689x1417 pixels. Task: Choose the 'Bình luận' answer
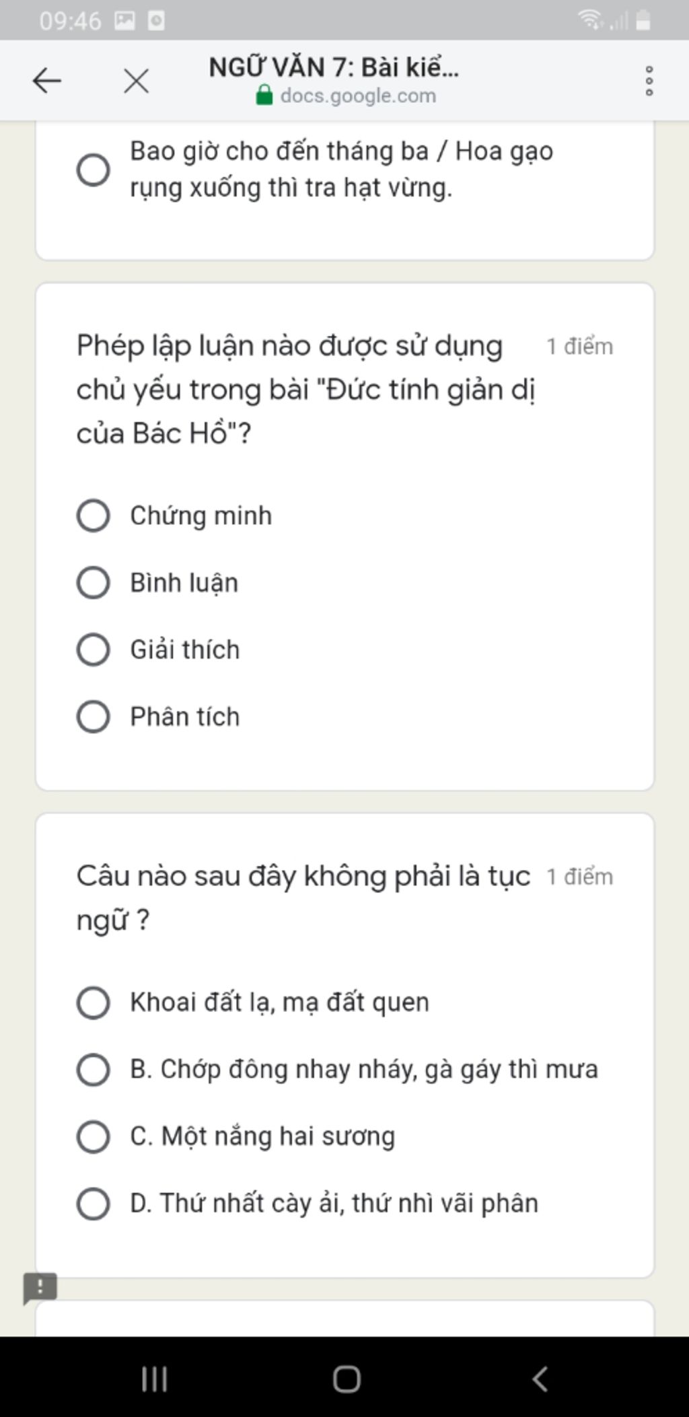coord(94,583)
